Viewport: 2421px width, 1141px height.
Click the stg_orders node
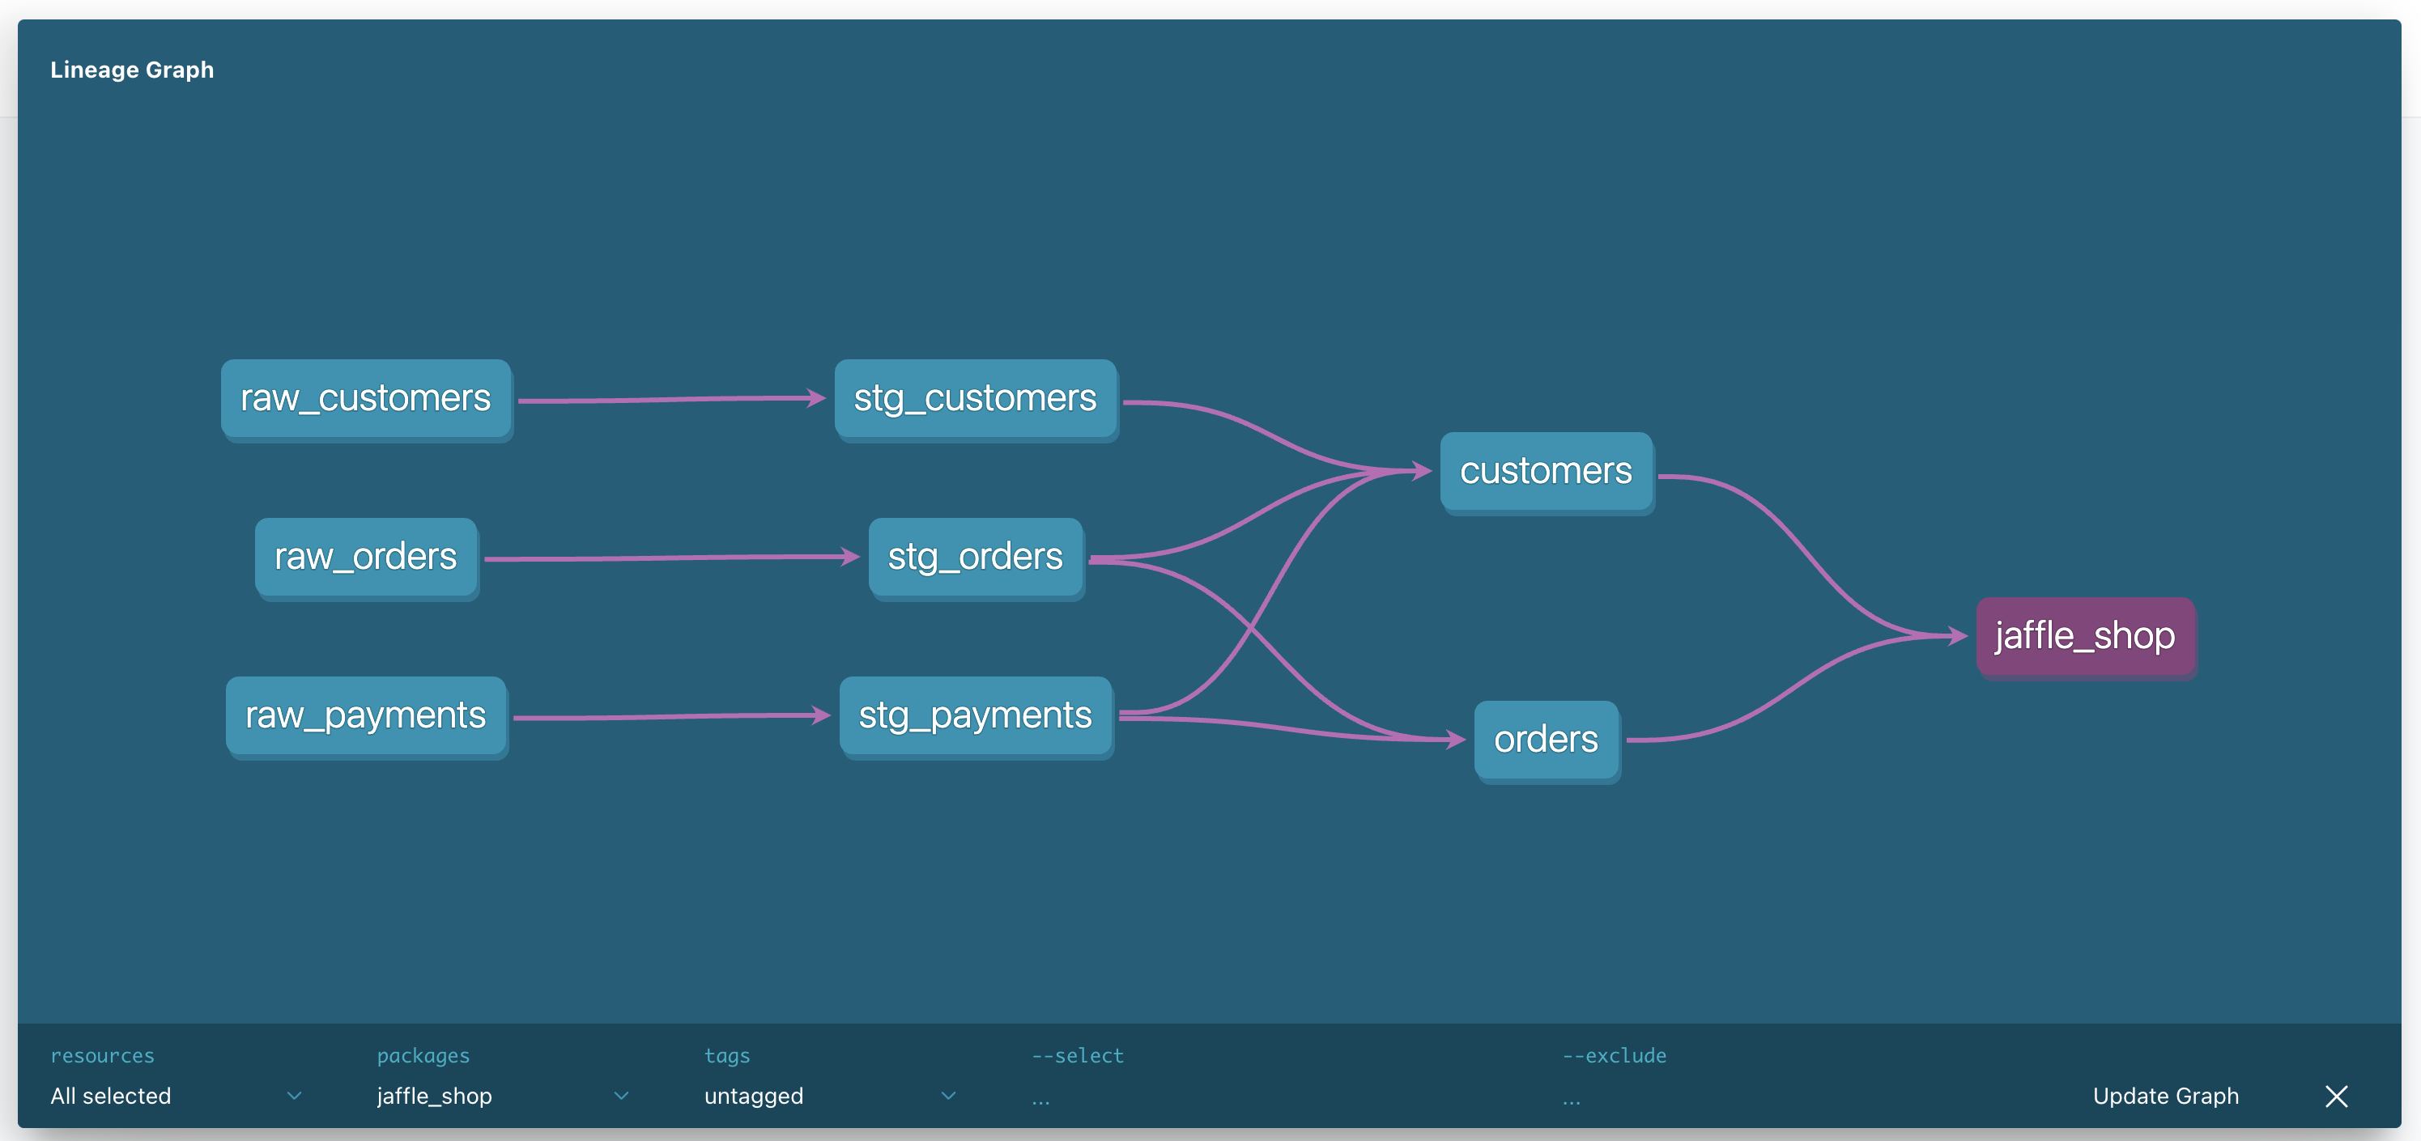975,557
